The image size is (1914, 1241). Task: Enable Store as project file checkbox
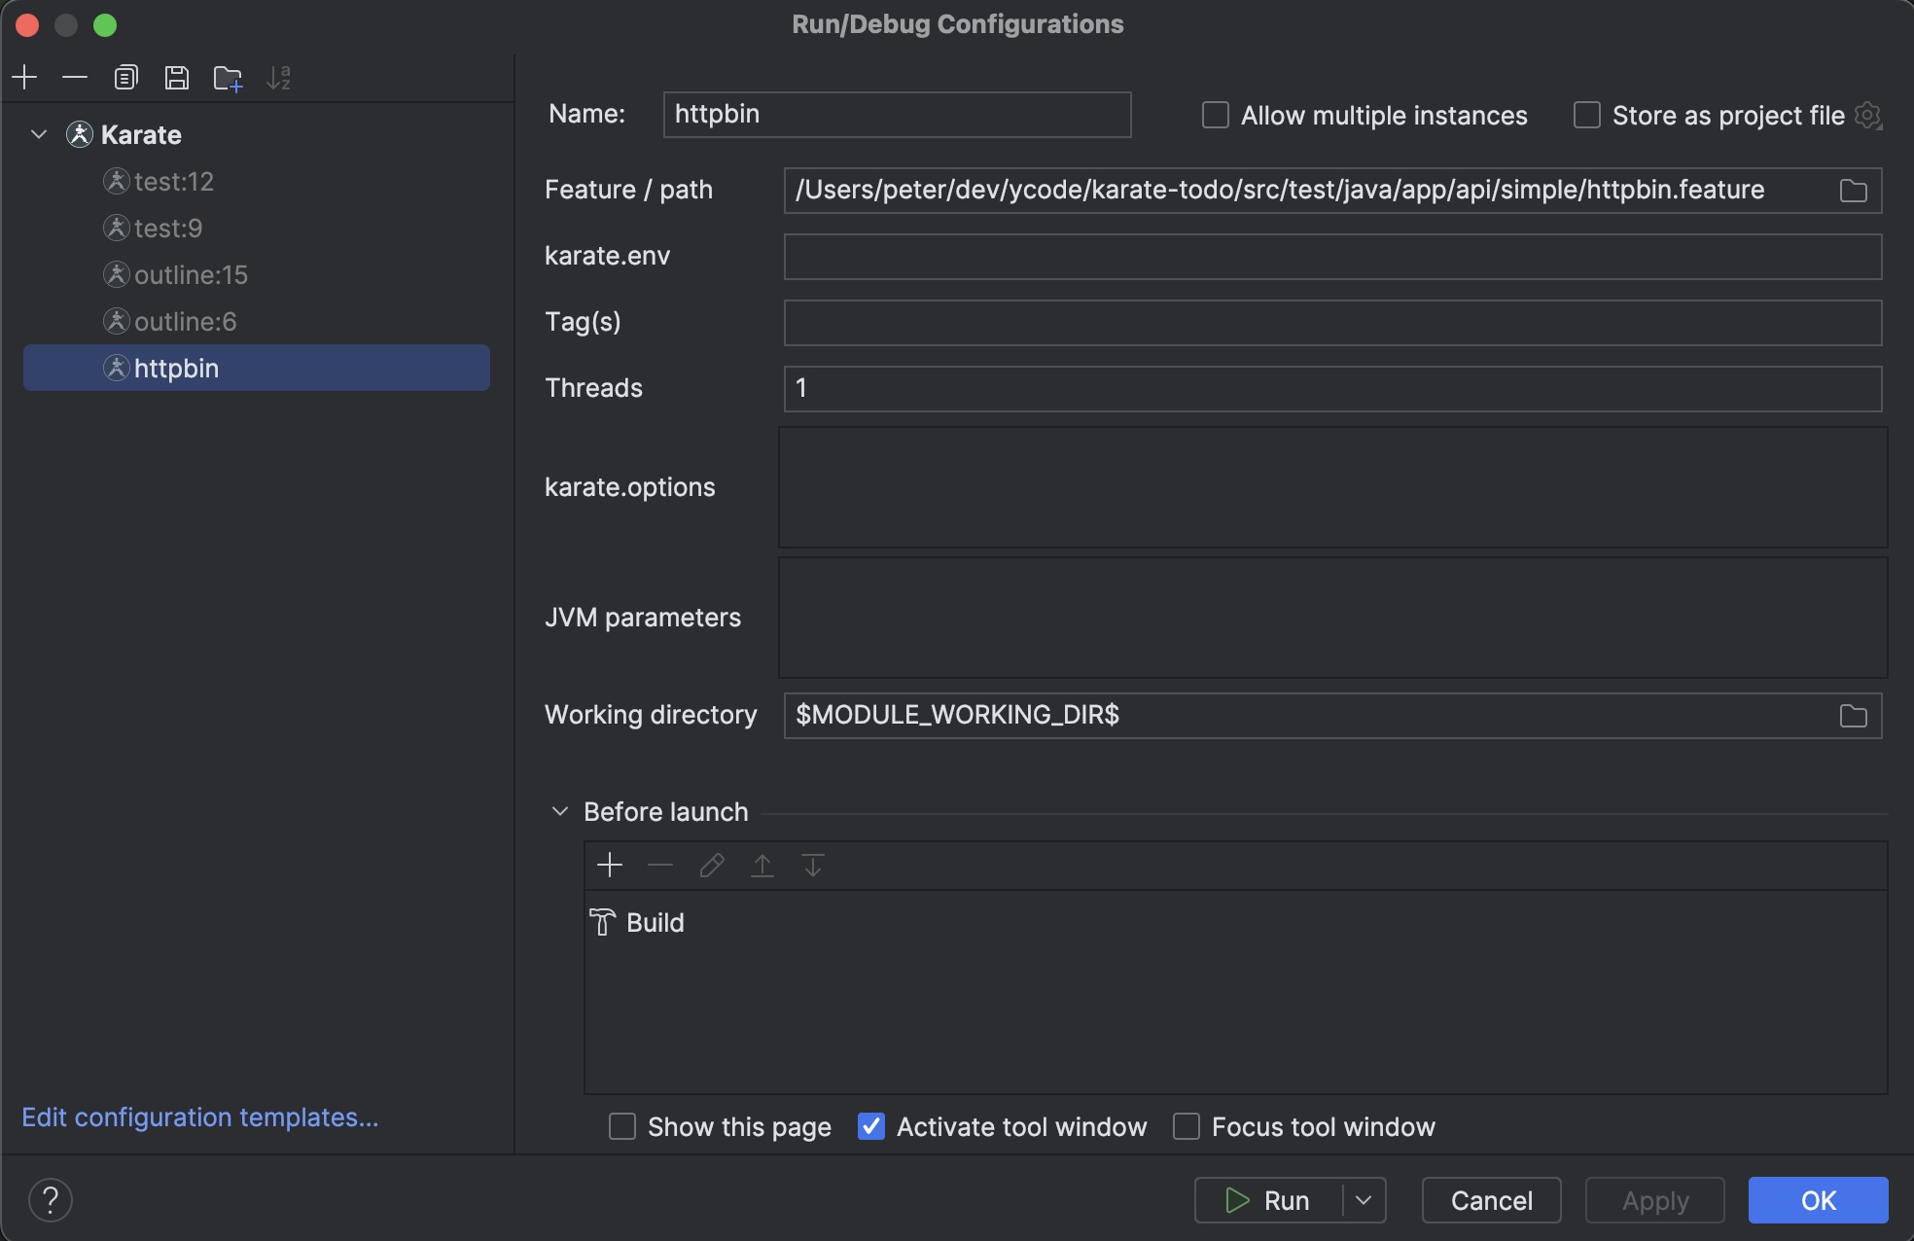[x=1587, y=116]
